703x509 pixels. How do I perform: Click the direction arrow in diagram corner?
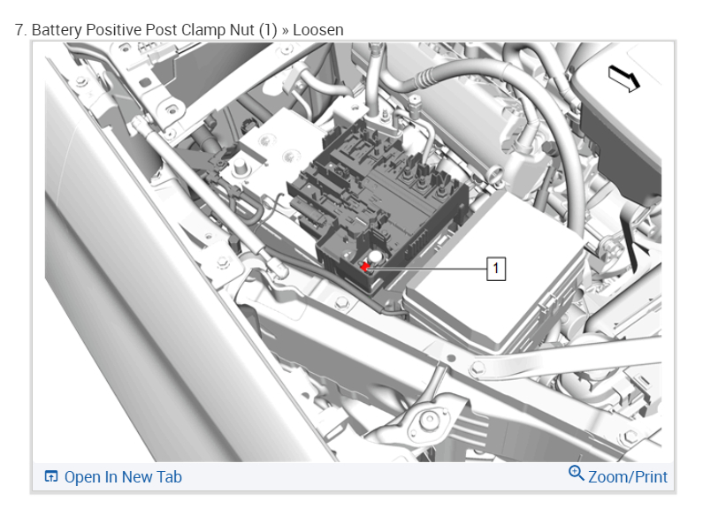[x=623, y=78]
